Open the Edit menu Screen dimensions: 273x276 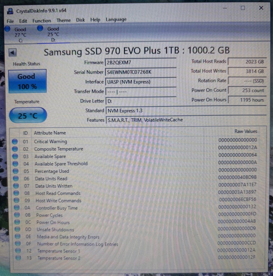pos(23,21)
